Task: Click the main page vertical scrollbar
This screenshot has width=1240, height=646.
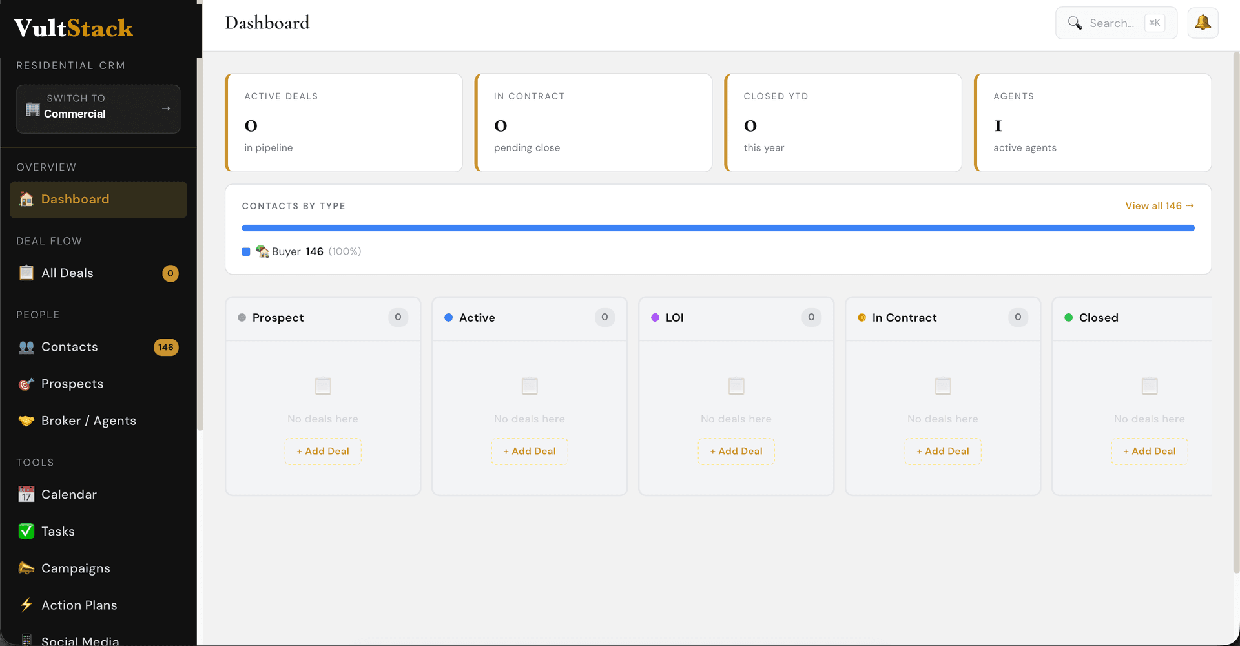Action: coord(1236,313)
